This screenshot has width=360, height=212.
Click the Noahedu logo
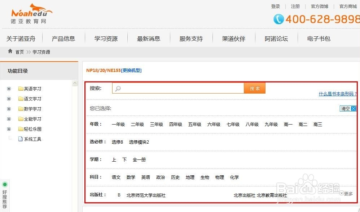(x=30, y=14)
